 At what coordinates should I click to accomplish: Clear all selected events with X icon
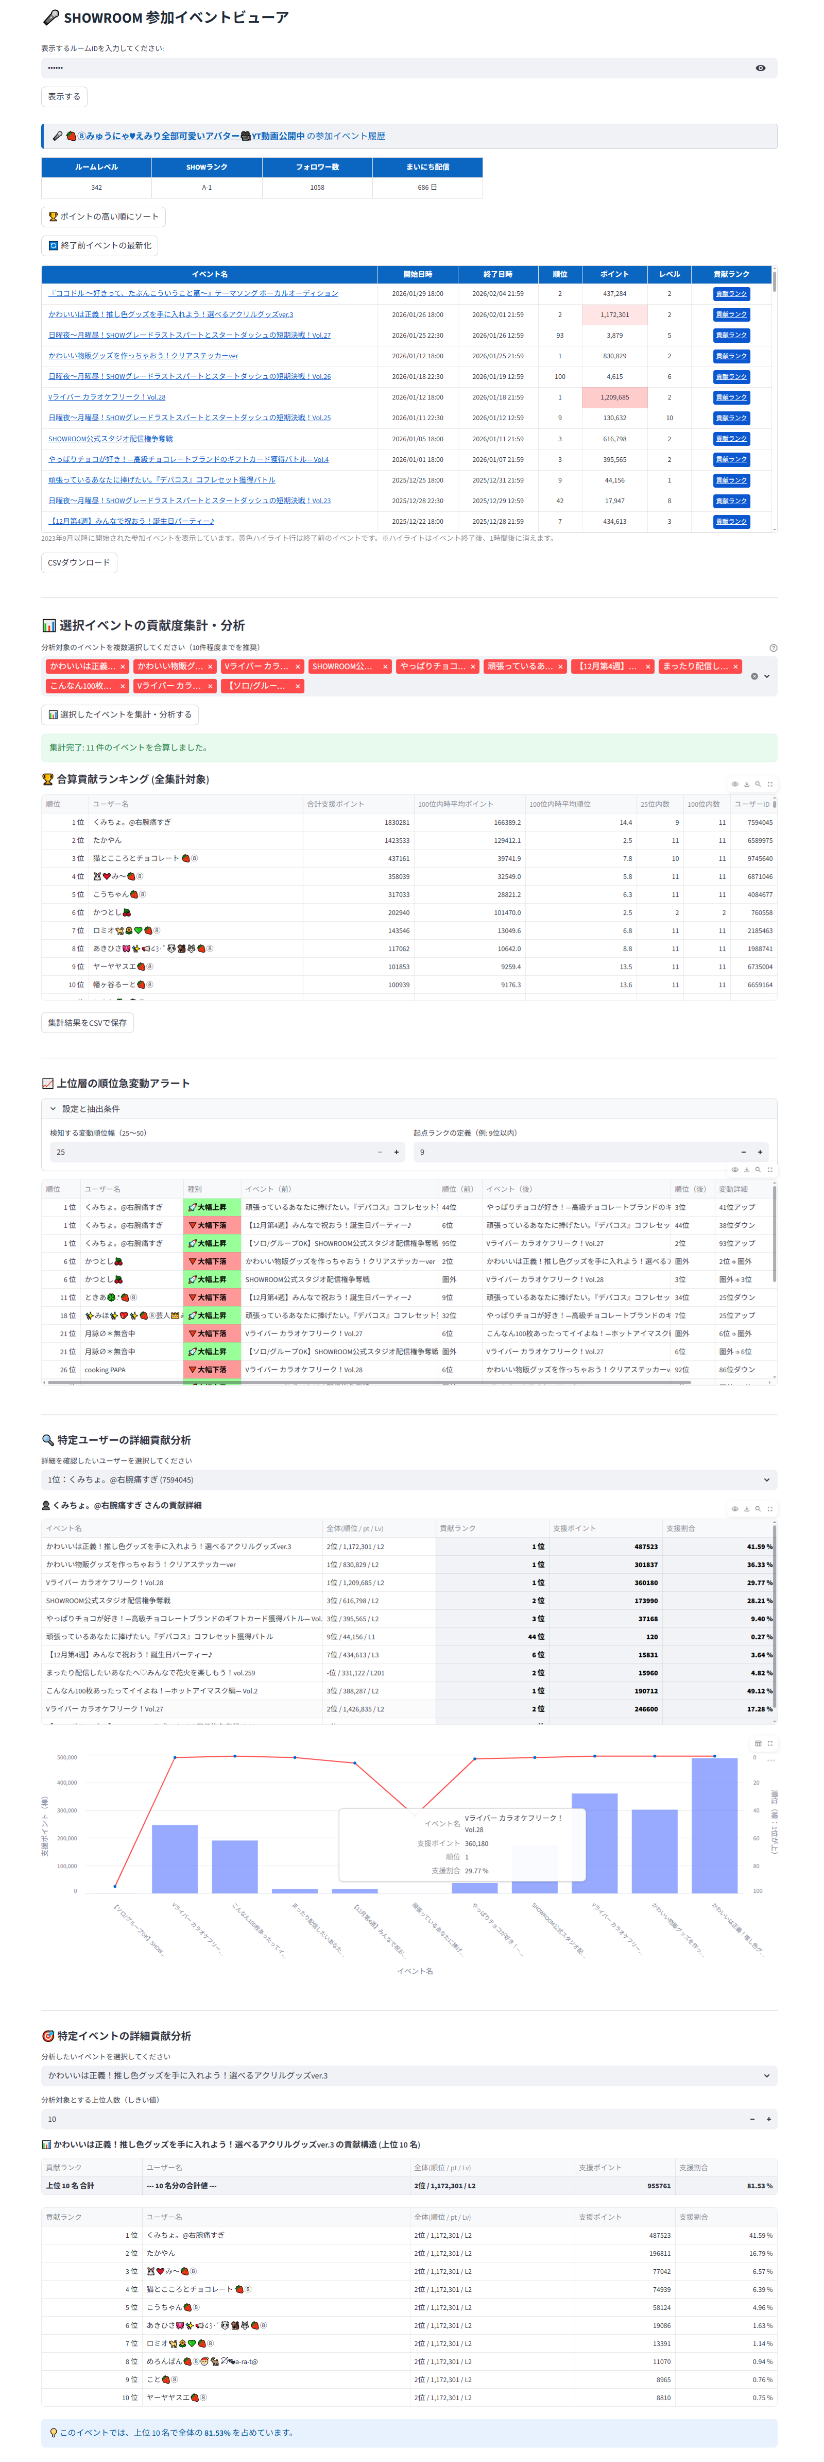click(x=753, y=676)
